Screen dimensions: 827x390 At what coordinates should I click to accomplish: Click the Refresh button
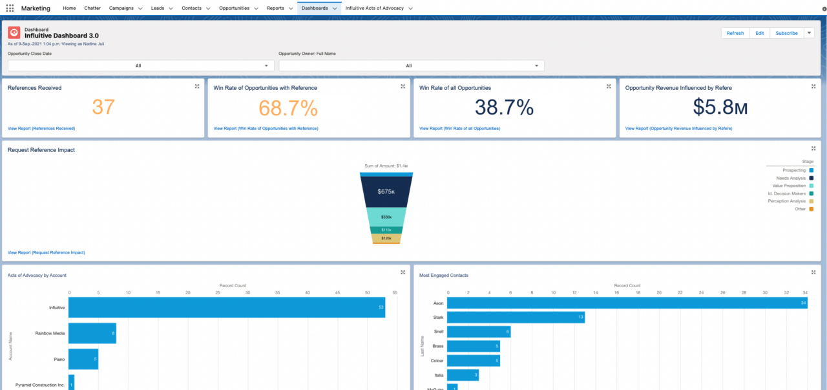tap(735, 32)
